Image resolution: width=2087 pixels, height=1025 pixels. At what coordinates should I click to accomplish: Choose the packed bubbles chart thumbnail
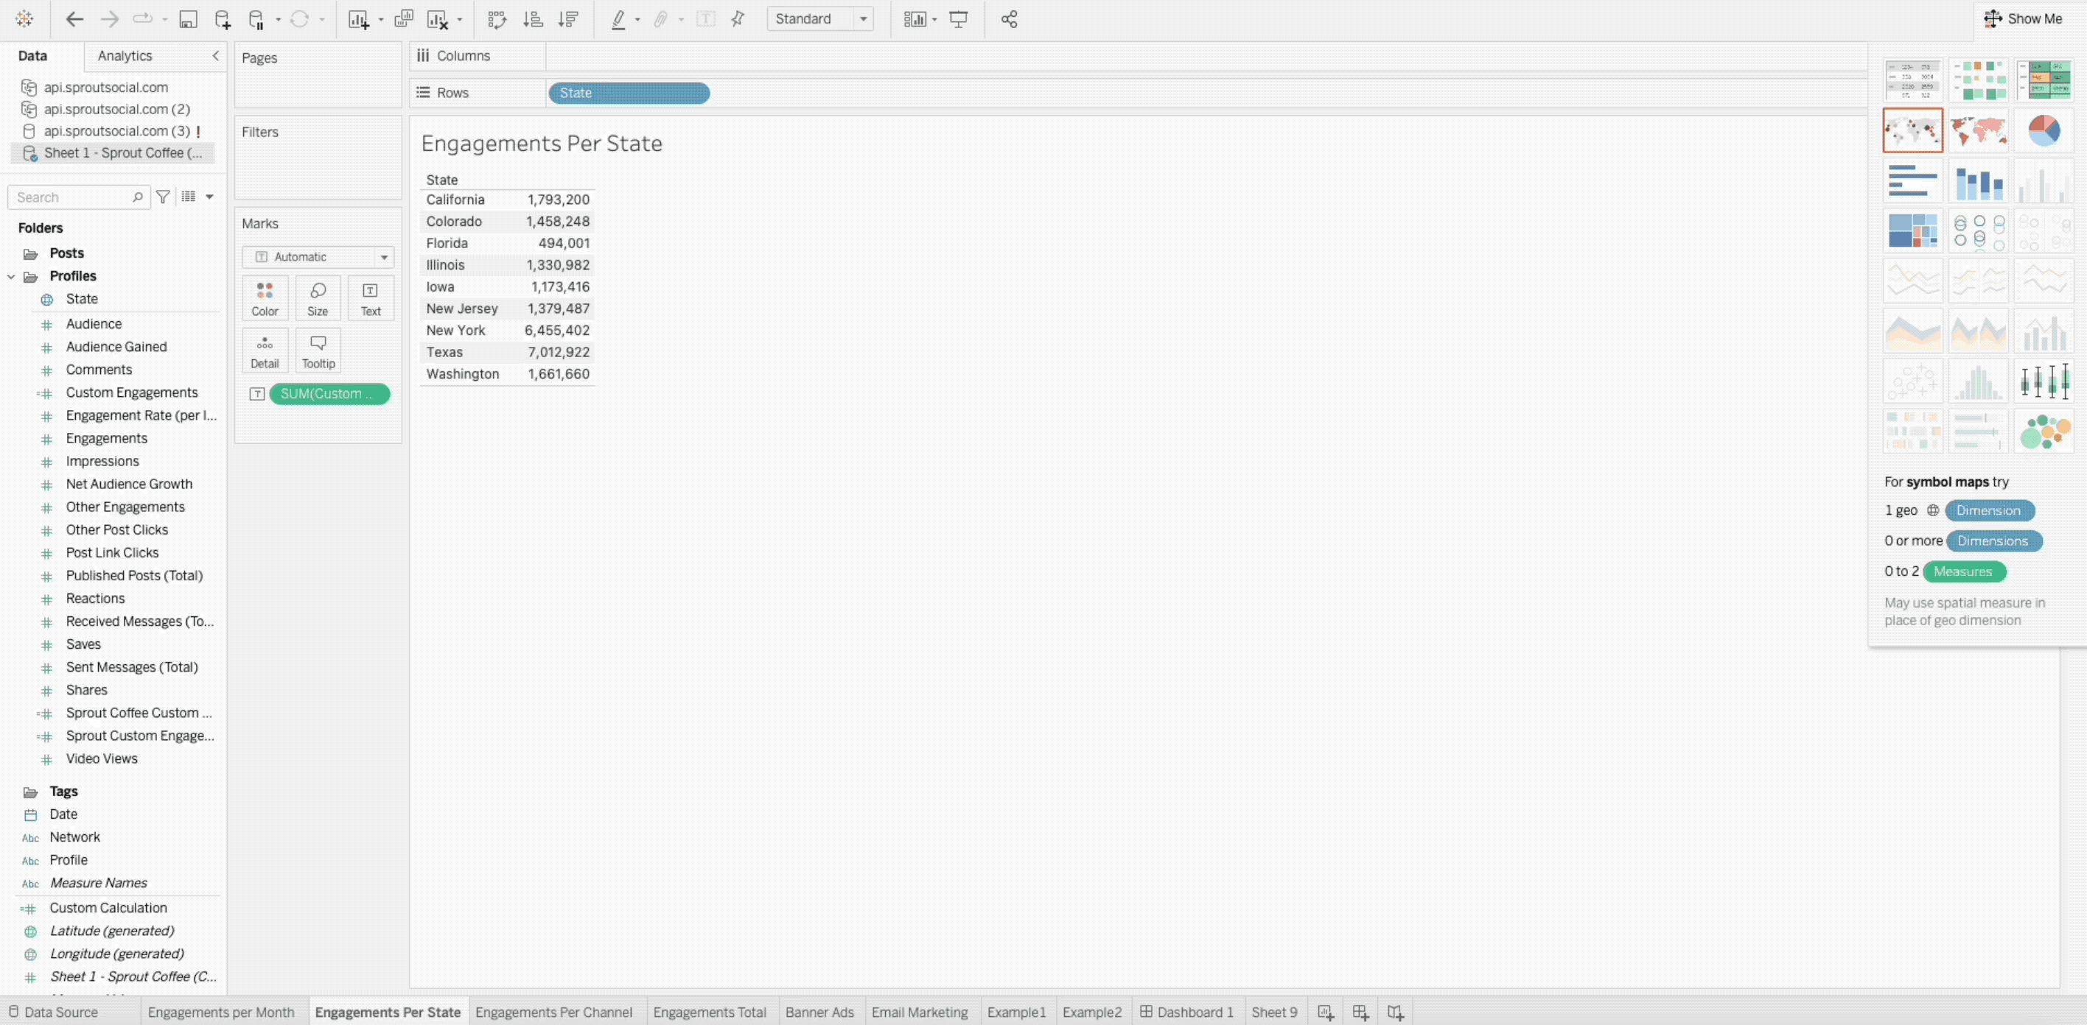(x=2044, y=431)
